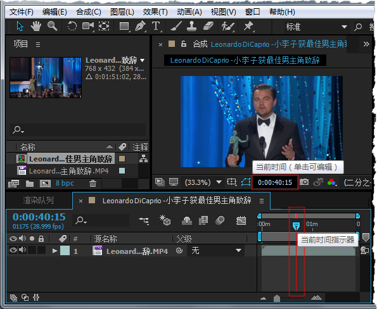
Task: Open the timeline panel menu icon
Action: coord(262,201)
